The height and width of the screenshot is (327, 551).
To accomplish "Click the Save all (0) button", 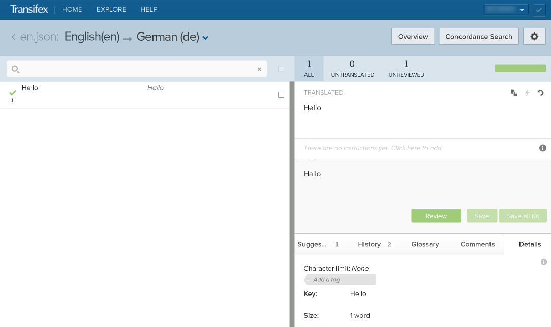I will (523, 216).
